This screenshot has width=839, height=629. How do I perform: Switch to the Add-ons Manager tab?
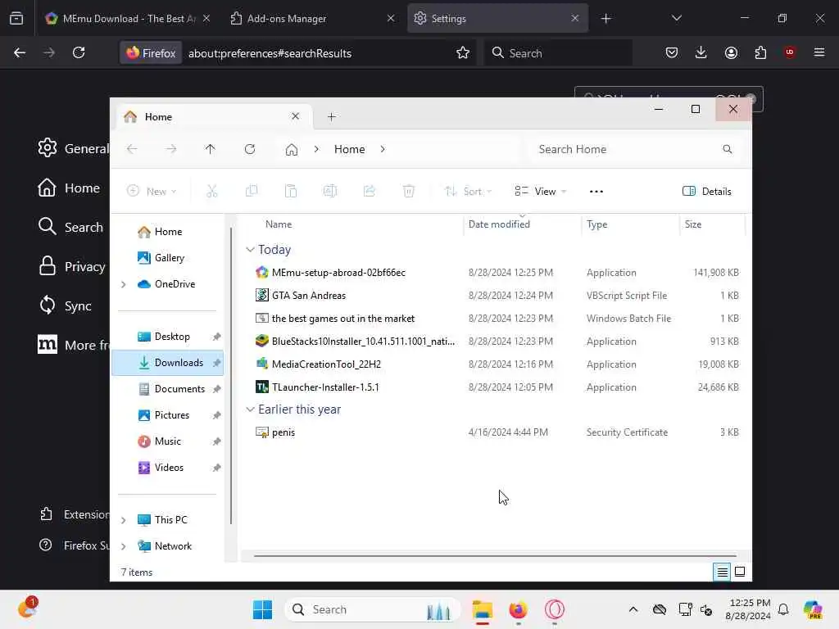tap(312, 18)
